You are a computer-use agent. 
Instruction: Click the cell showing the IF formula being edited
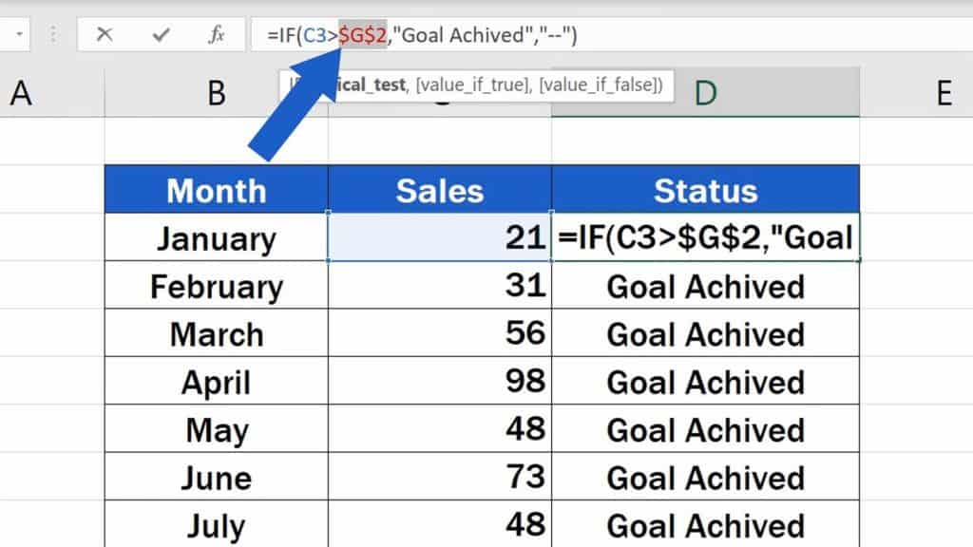(x=707, y=237)
